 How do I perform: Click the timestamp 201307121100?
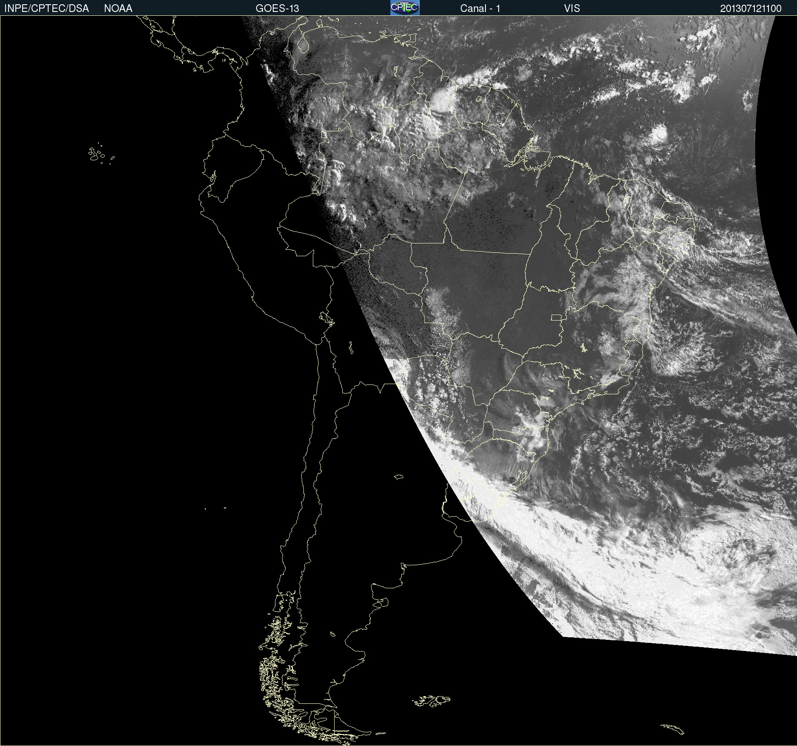pos(751,8)
